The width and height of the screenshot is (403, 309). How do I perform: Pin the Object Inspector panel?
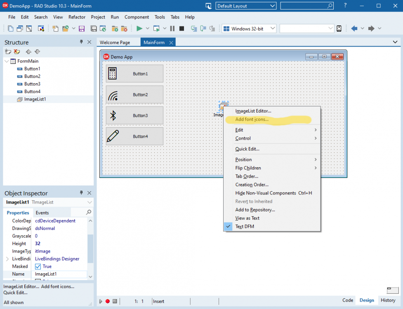[x=81, y=193]
